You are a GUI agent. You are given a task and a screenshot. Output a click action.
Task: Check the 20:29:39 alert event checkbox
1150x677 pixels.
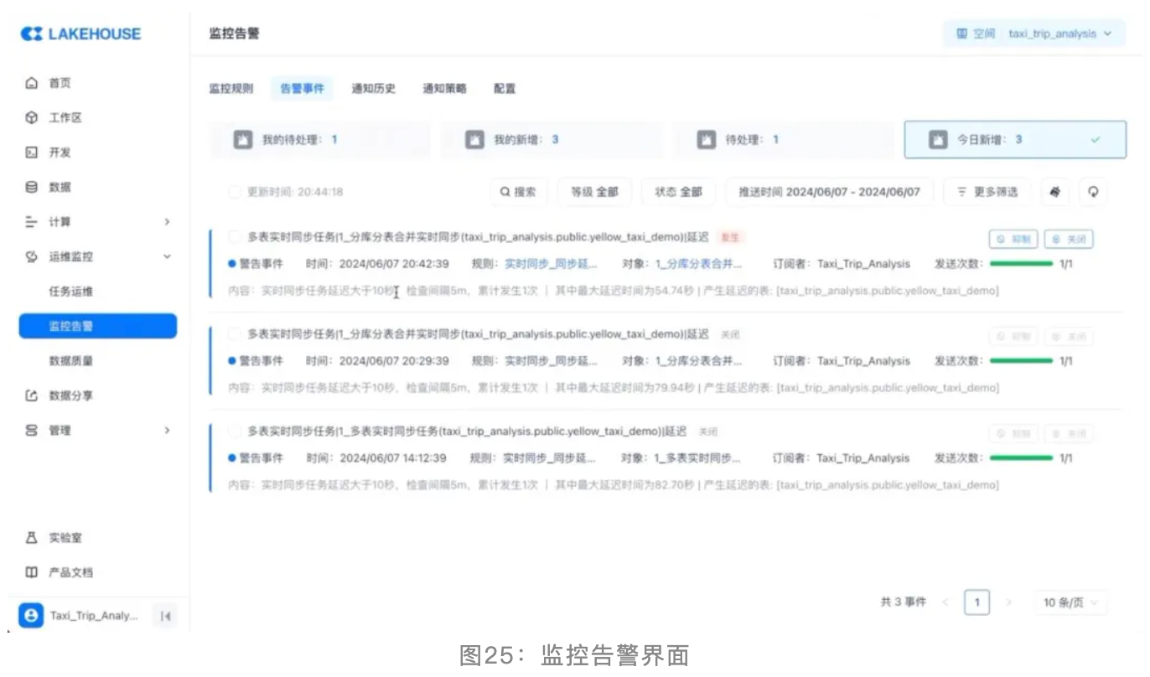coord(235,334)
